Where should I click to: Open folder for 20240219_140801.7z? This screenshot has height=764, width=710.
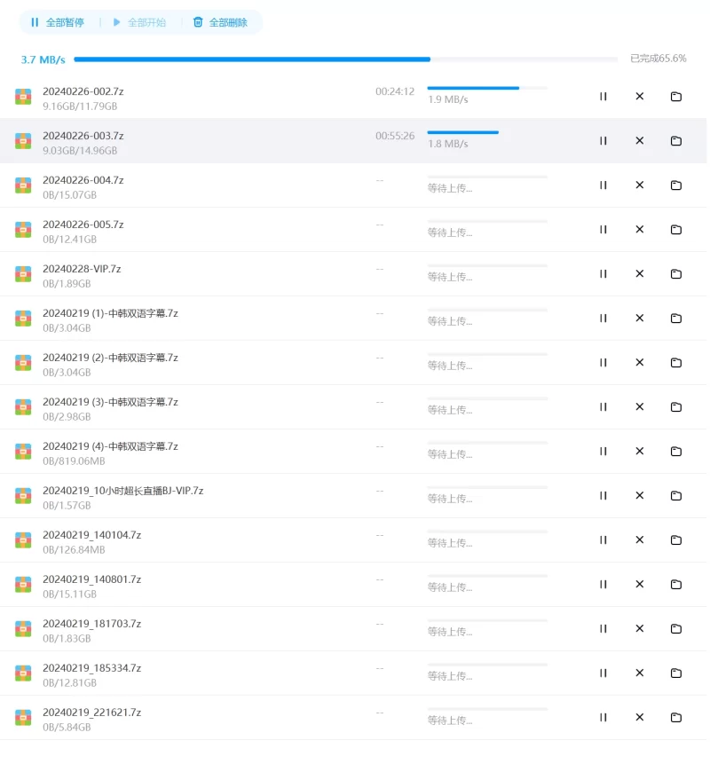point(675,585)
